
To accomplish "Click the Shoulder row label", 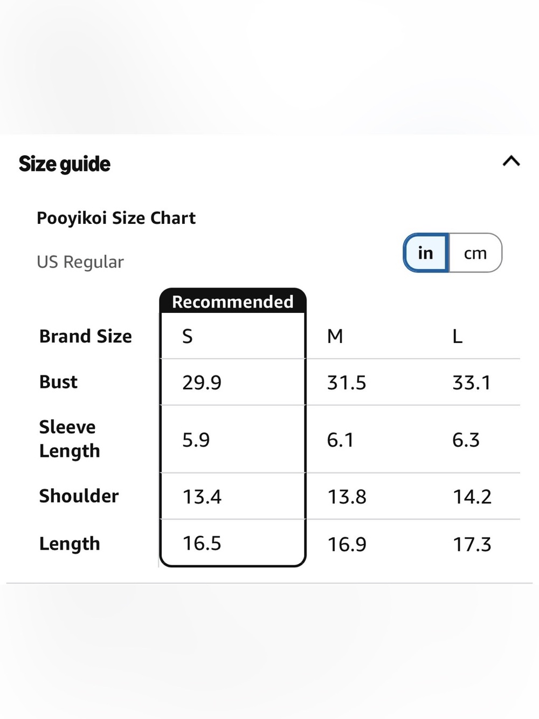I will pyautogui.click(x=79, y=496).
